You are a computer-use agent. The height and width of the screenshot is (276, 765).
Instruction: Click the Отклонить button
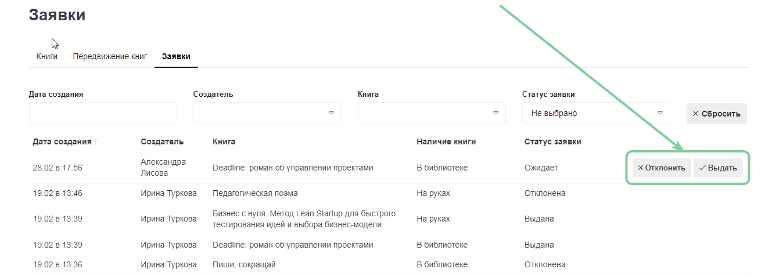662,168
